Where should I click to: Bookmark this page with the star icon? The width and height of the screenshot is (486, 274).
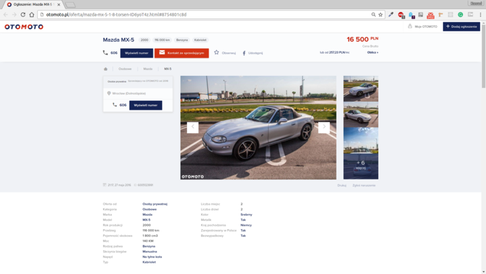click(381, 15)
